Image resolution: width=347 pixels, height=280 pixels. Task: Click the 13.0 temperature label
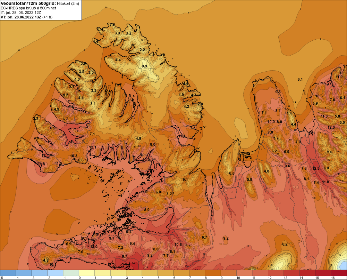coord(94,247)
